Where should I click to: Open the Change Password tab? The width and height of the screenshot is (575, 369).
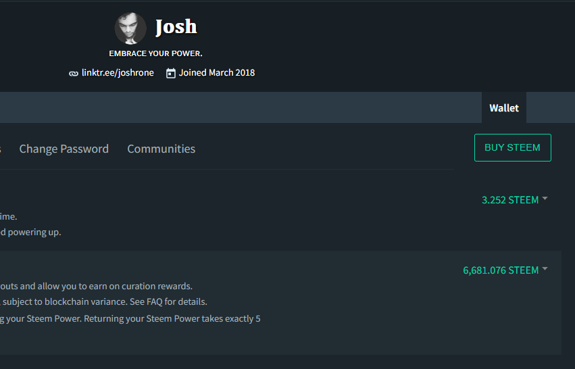[x=64, y=149]
